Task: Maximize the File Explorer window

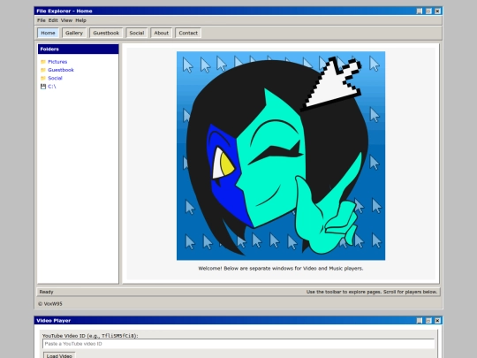Action: pyautogui.click(x=428, y=11)
